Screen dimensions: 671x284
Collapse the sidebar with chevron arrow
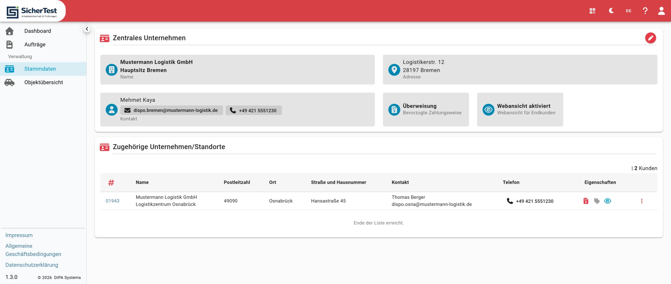coord(87,29)
